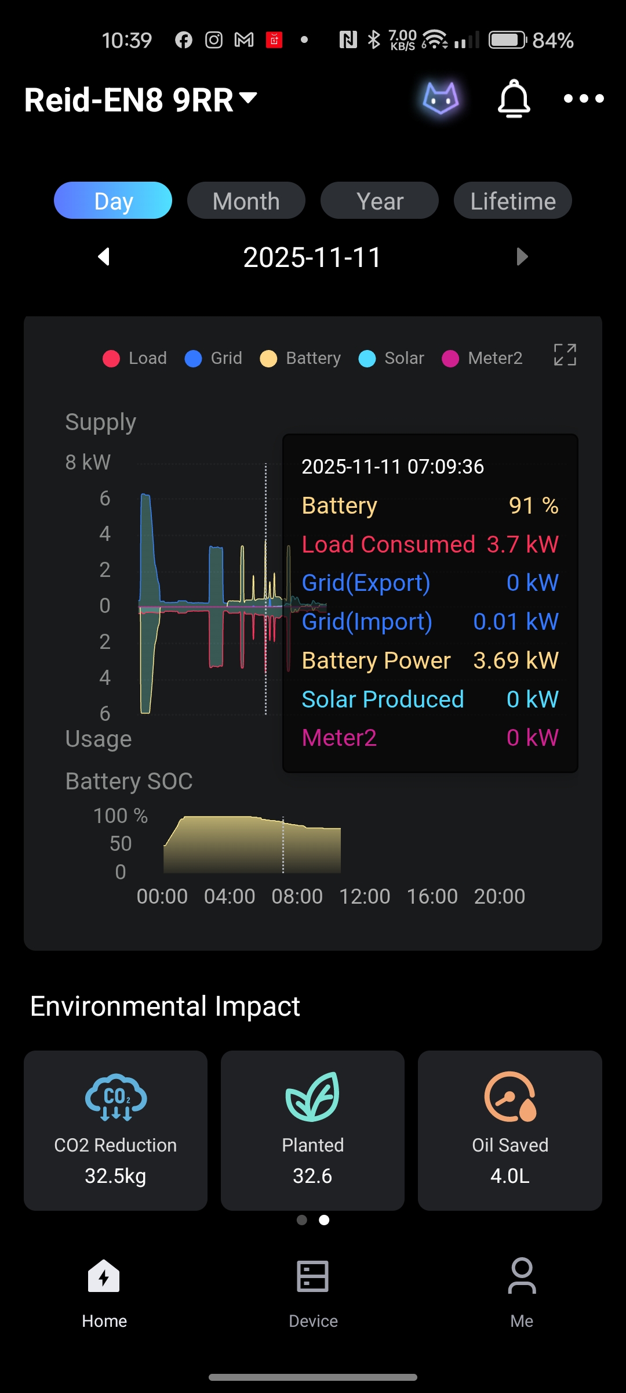
Task: Tap the 2025-11-11 date to pick a date
Action: coord(312,257)
